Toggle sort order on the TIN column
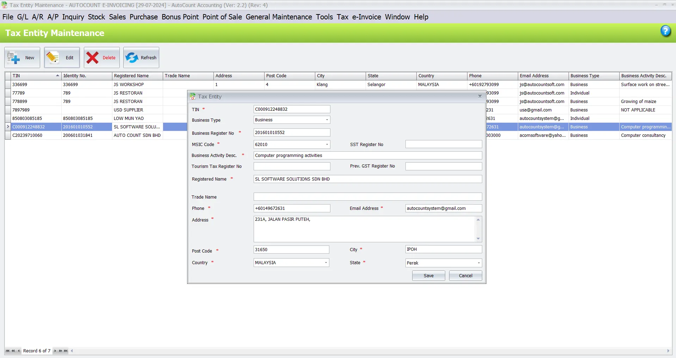676x358 pixels. (x=35, y=75)
